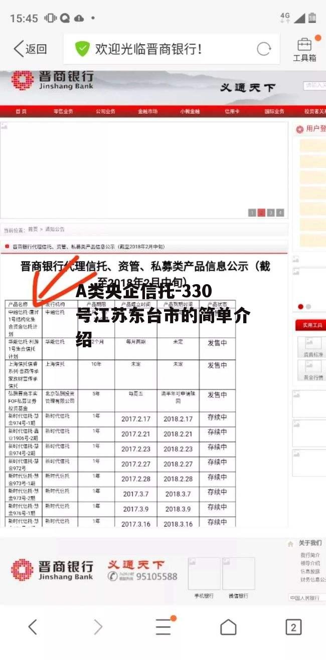Open the 工具箱 toolbox

tap(304, 49)
